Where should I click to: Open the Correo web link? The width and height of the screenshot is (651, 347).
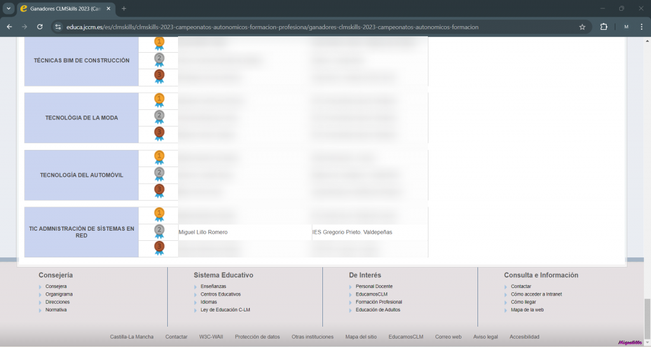point(448,337)
